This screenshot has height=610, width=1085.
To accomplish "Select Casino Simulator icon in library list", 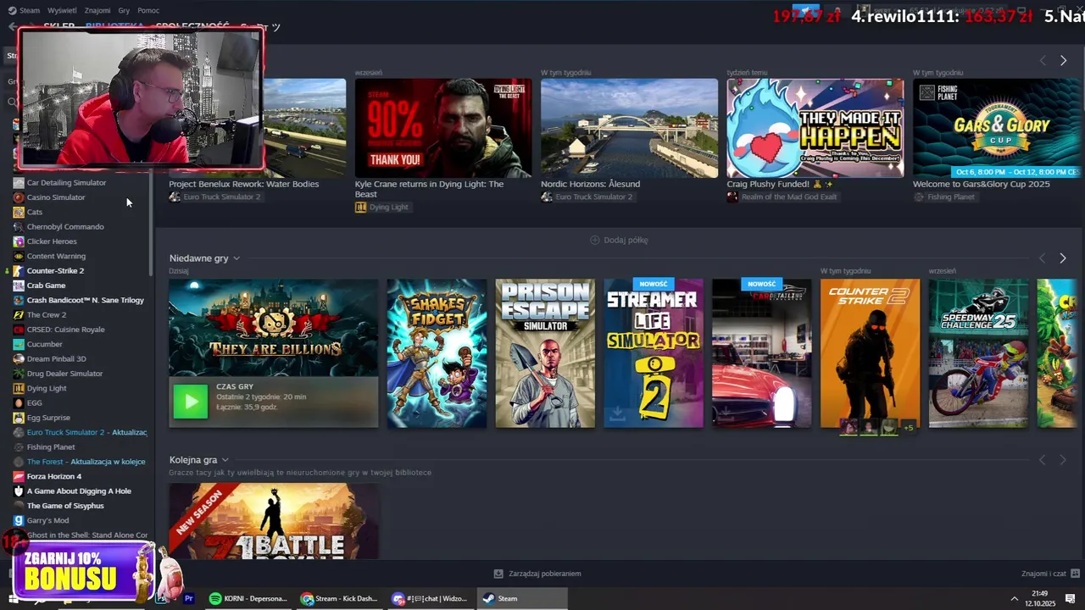I will coord(18,197).
